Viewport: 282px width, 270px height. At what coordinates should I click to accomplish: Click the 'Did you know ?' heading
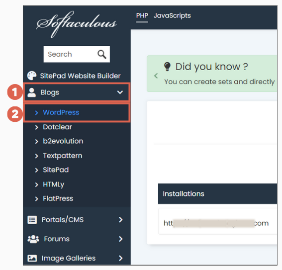(211, 67)
